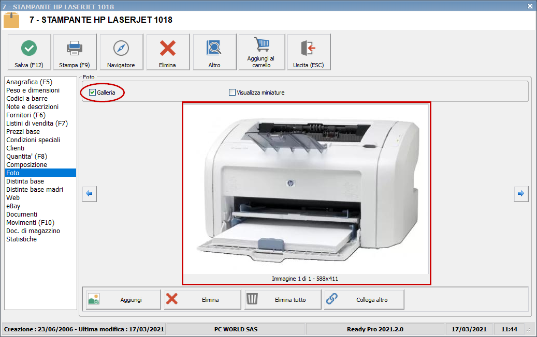The image size is (537, 337).
Task: Click the HP LaserJet printer photo
Action: coord(306,189)
